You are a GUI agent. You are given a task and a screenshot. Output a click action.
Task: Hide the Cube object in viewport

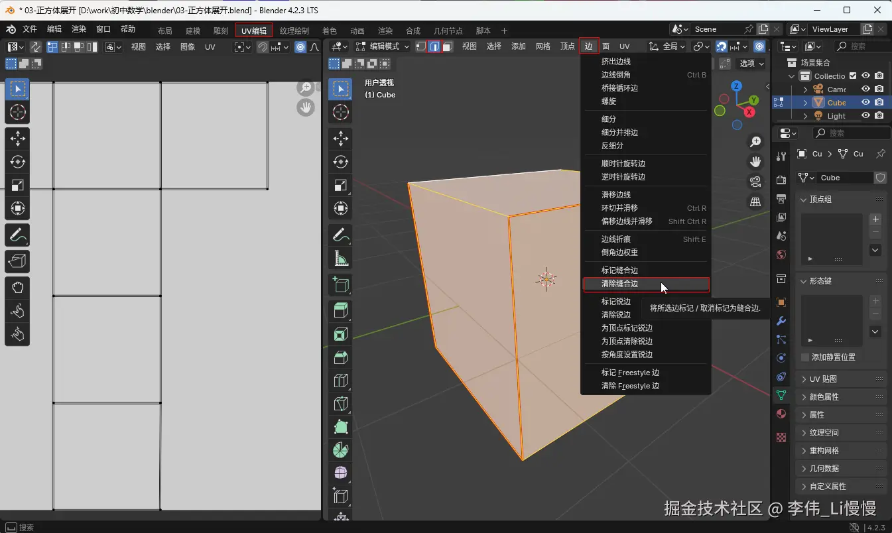click(865, 102)
